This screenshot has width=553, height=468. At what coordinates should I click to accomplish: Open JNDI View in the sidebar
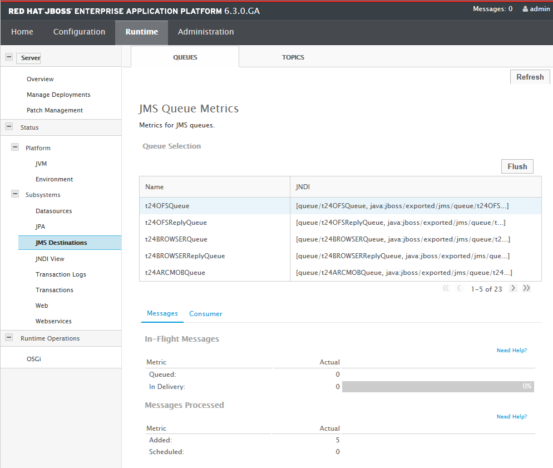click(x=50, y=259)
